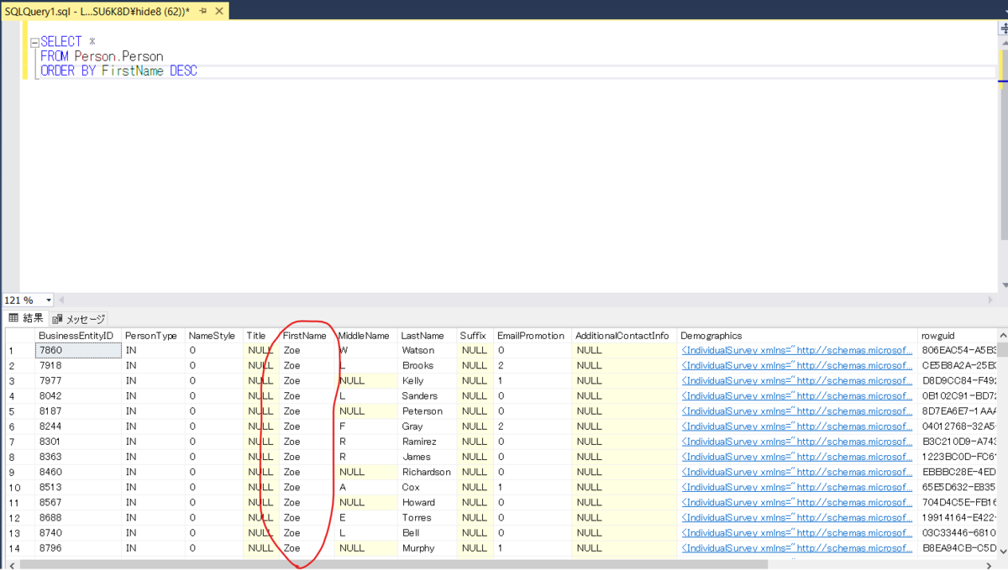This screenshot has width=1008, height=570.
Task: Click the 8513 BusinessEntityID cell
Action: (78, 487)
